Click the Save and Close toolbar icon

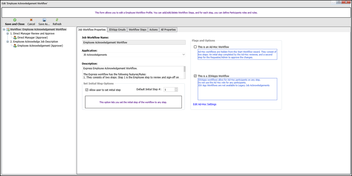pos(15,20)
